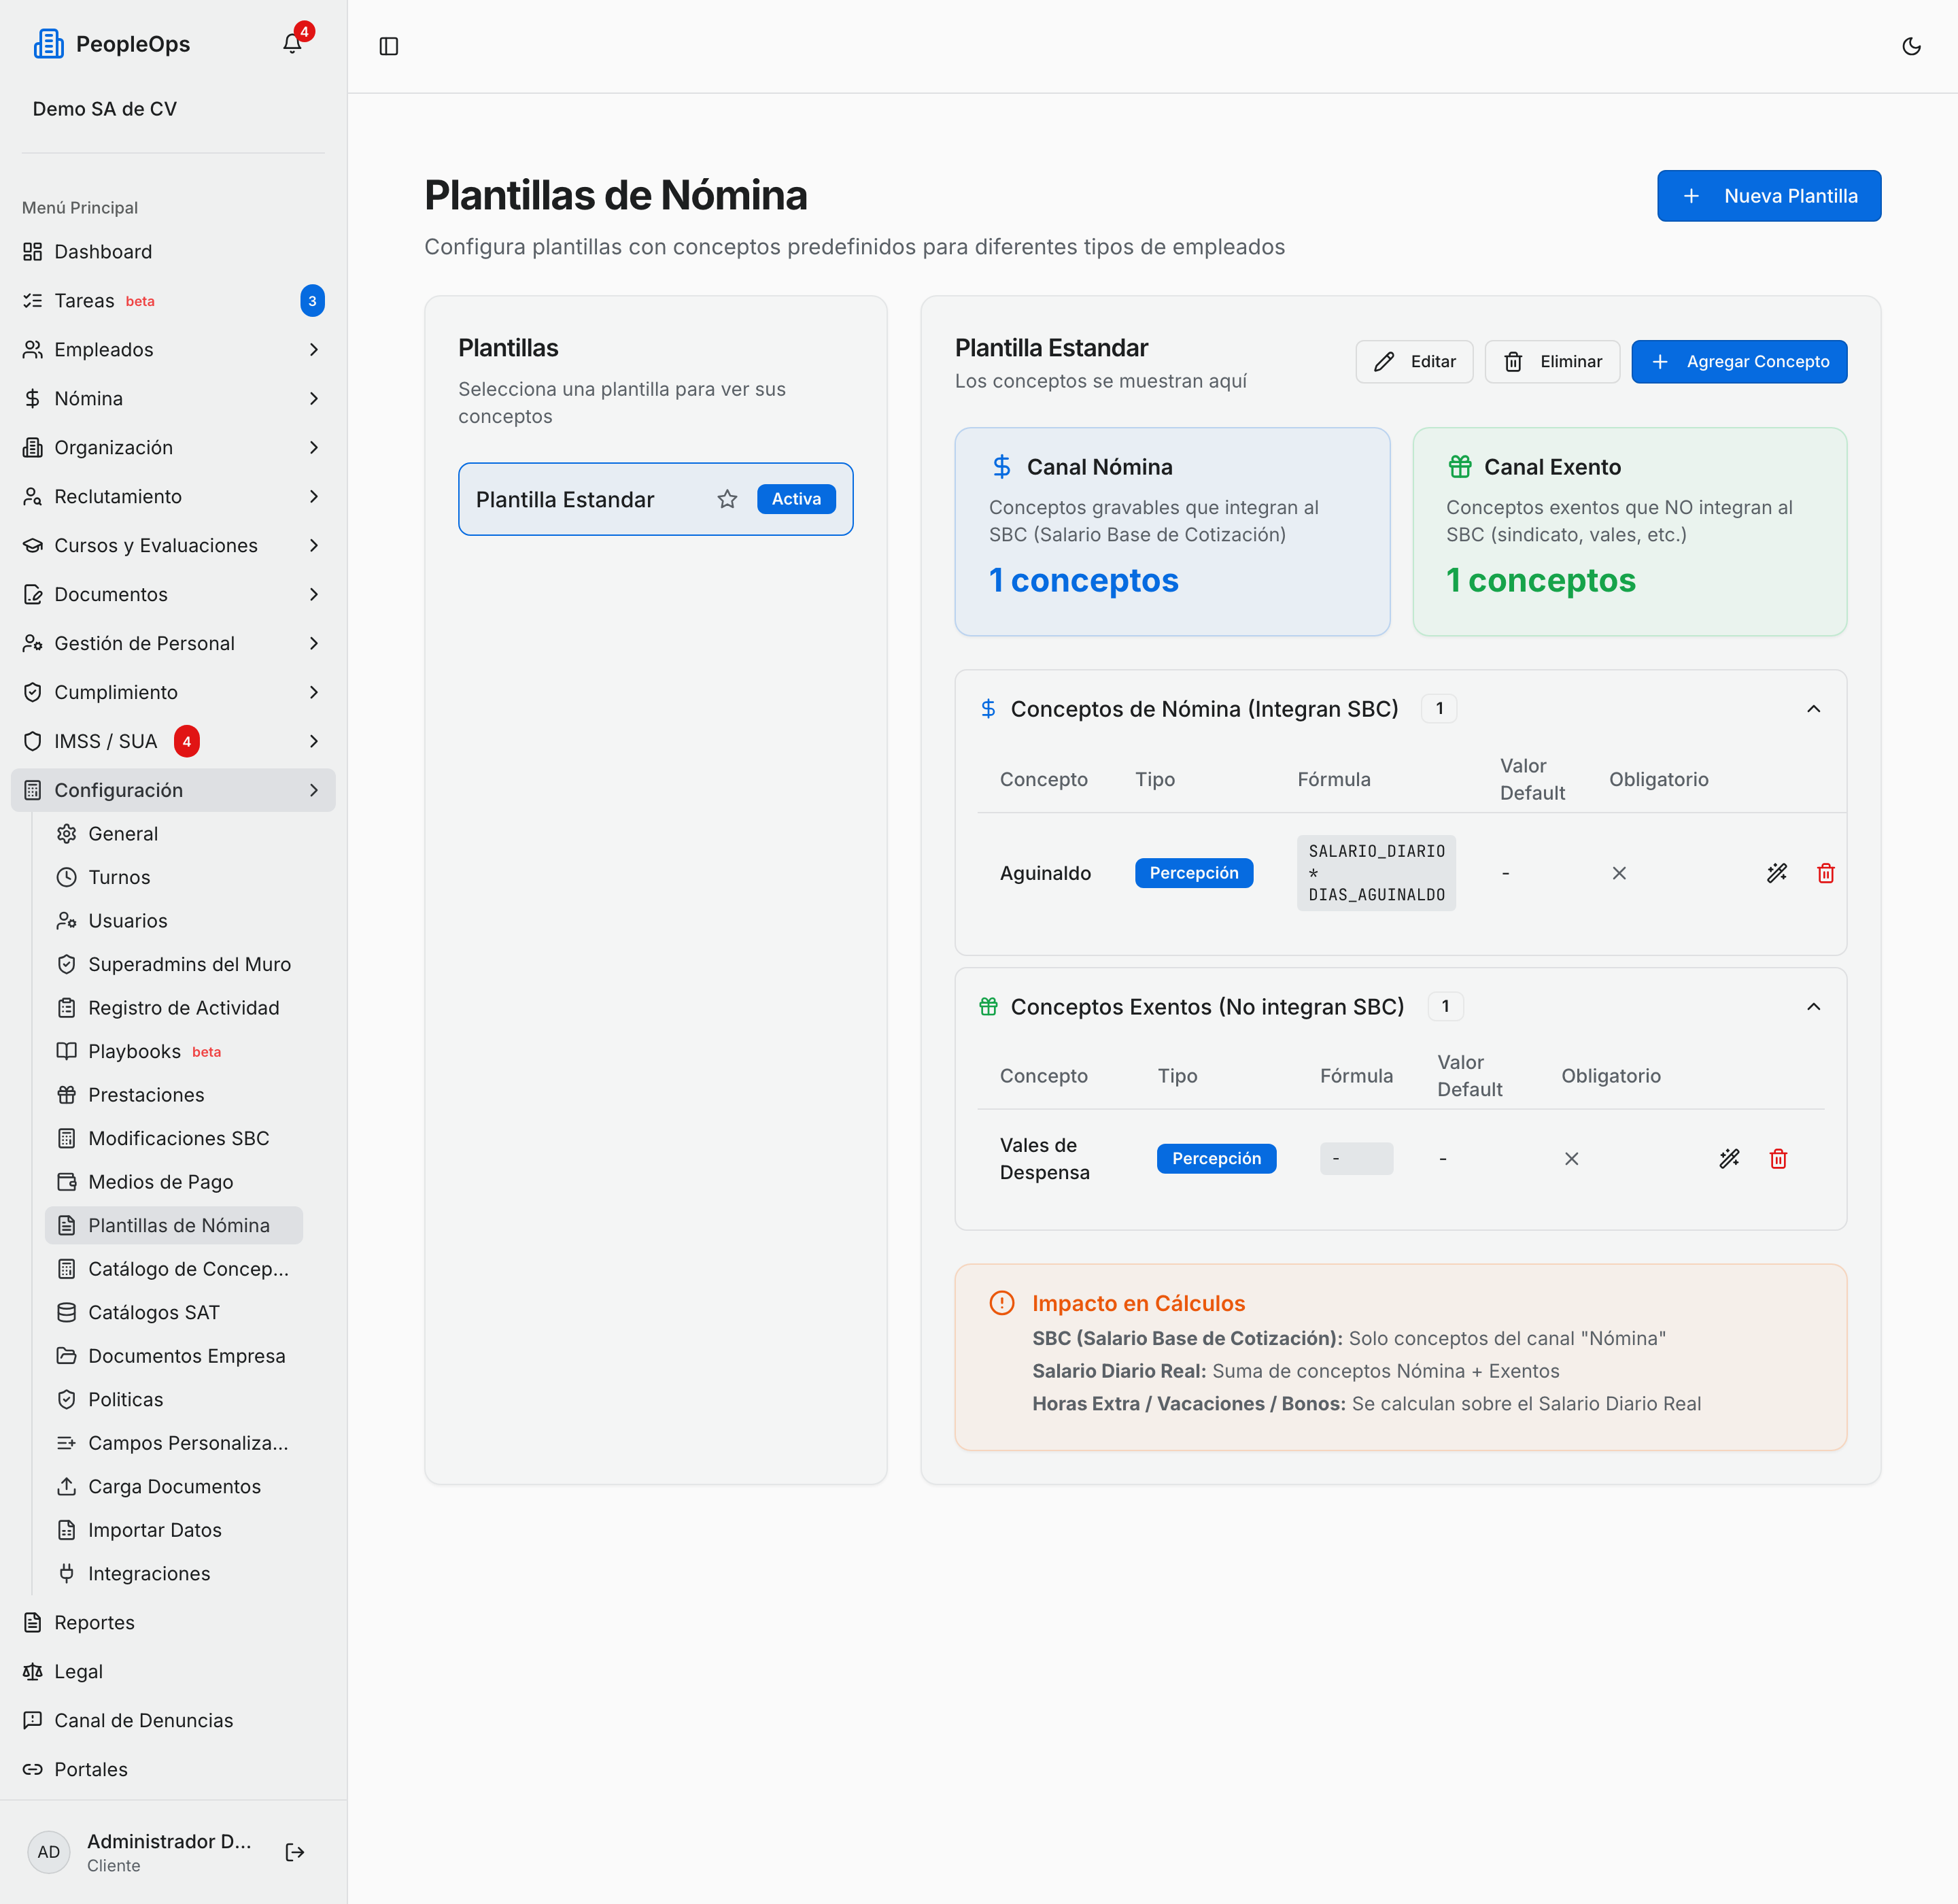1958x1904 pixels.
Task: Open Catálogos SAT
Action: (174, 1312)
